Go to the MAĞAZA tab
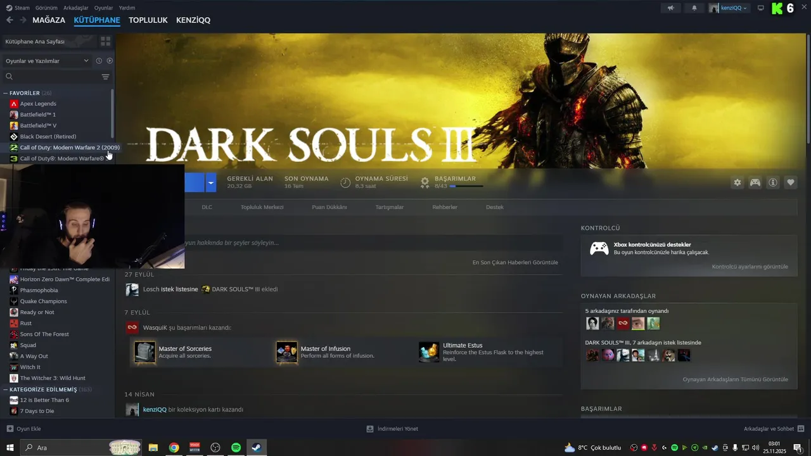 click(x=49, y=20)
